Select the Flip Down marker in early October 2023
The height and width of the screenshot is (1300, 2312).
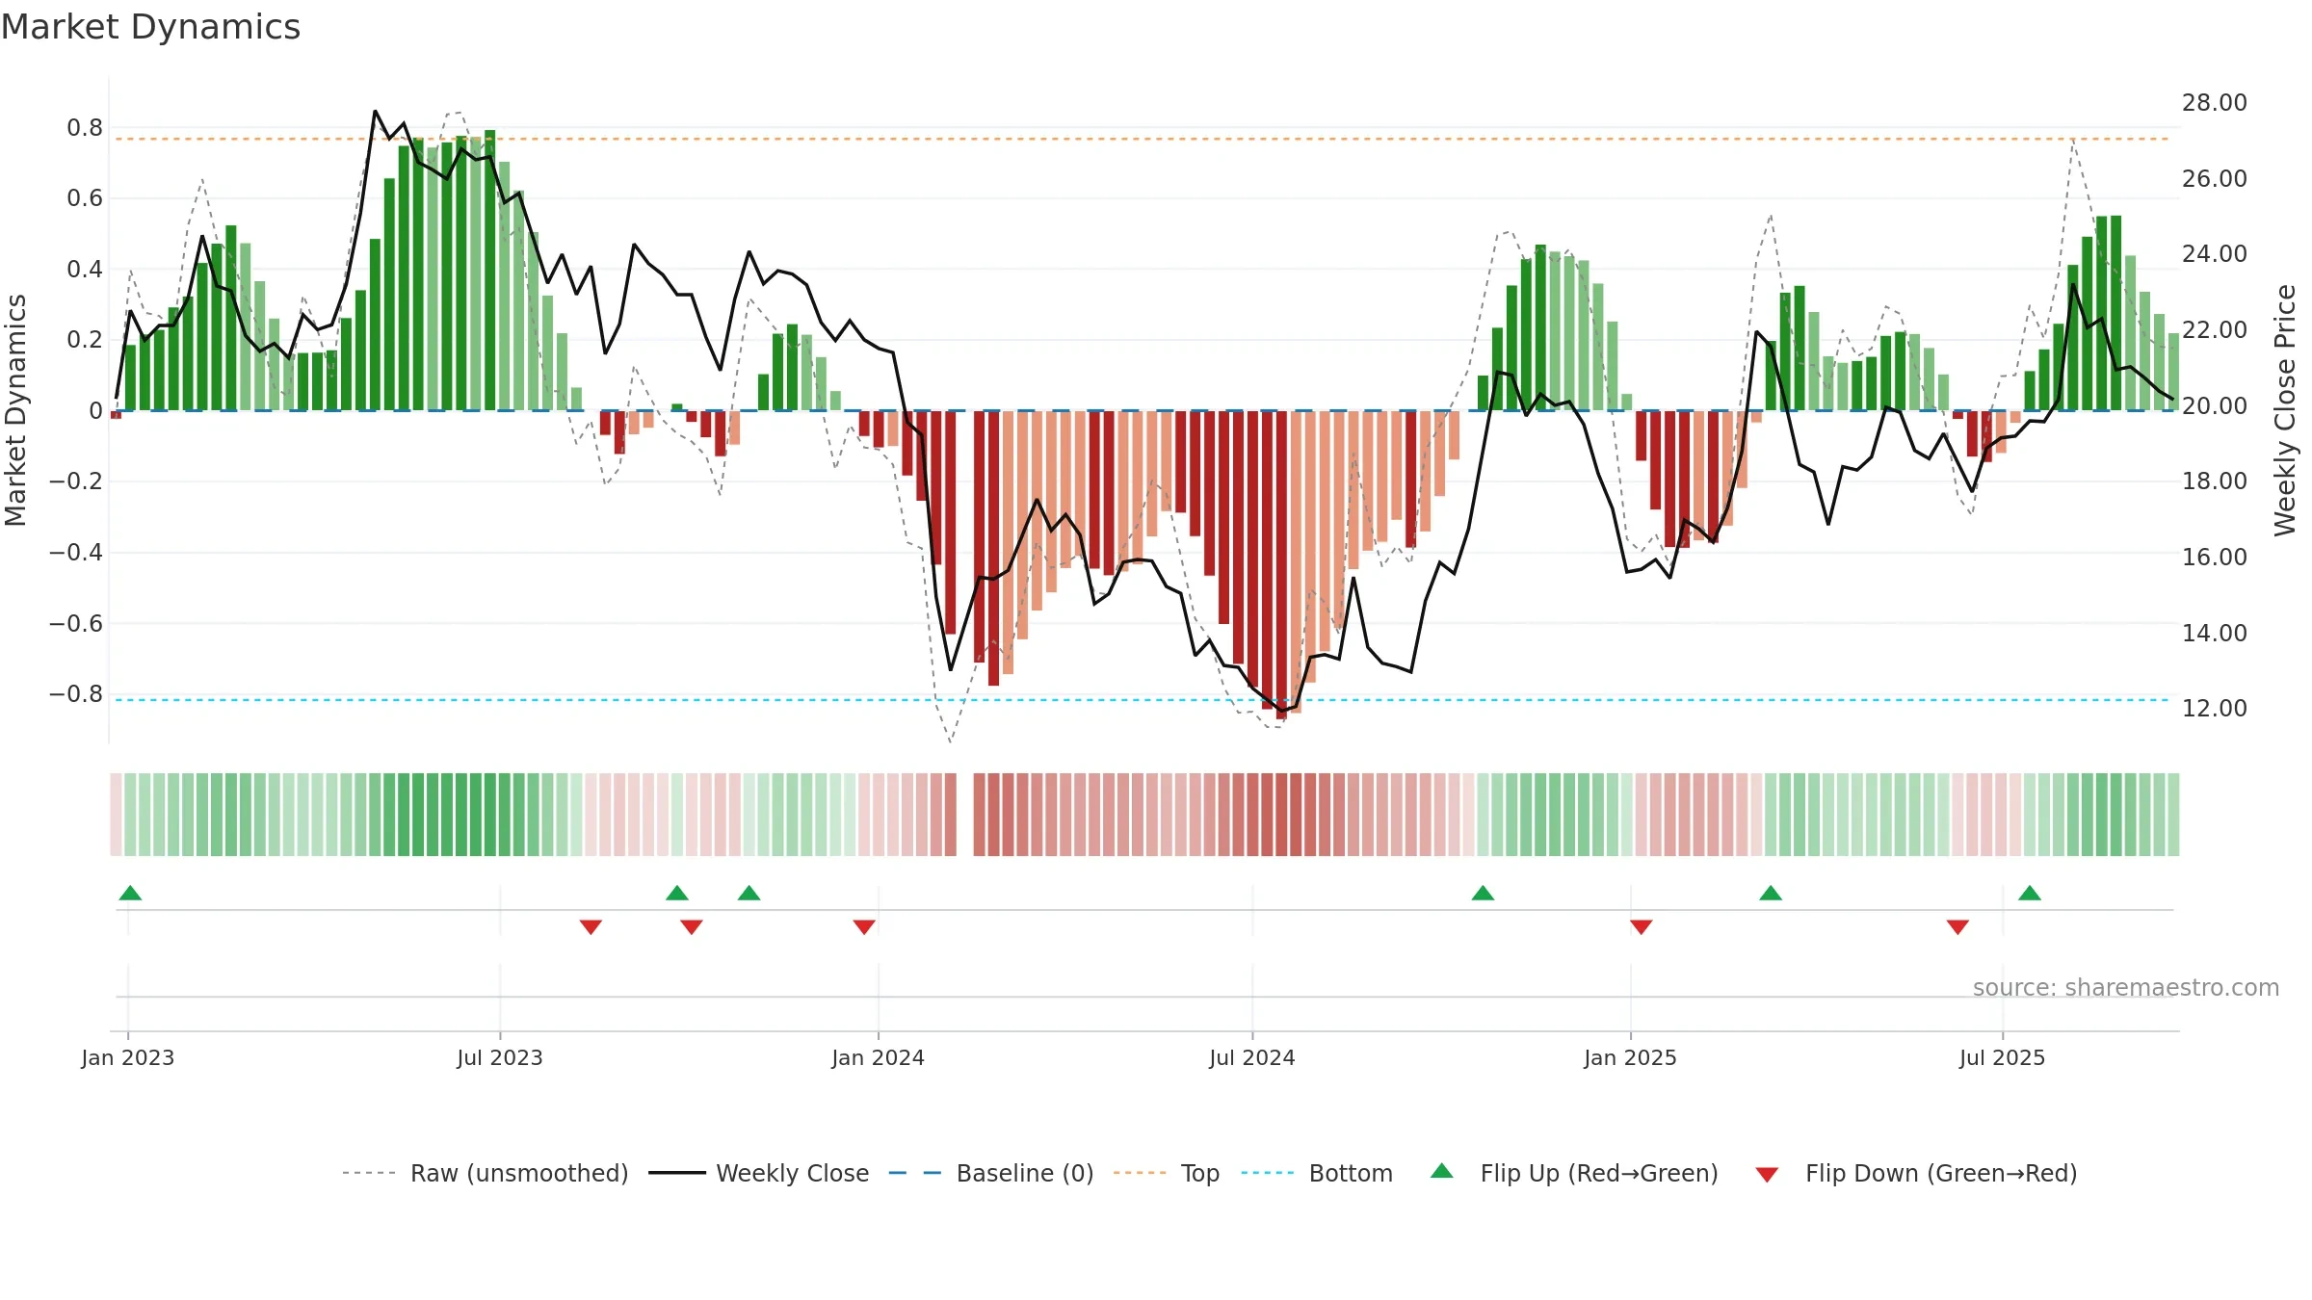[692, 926]
